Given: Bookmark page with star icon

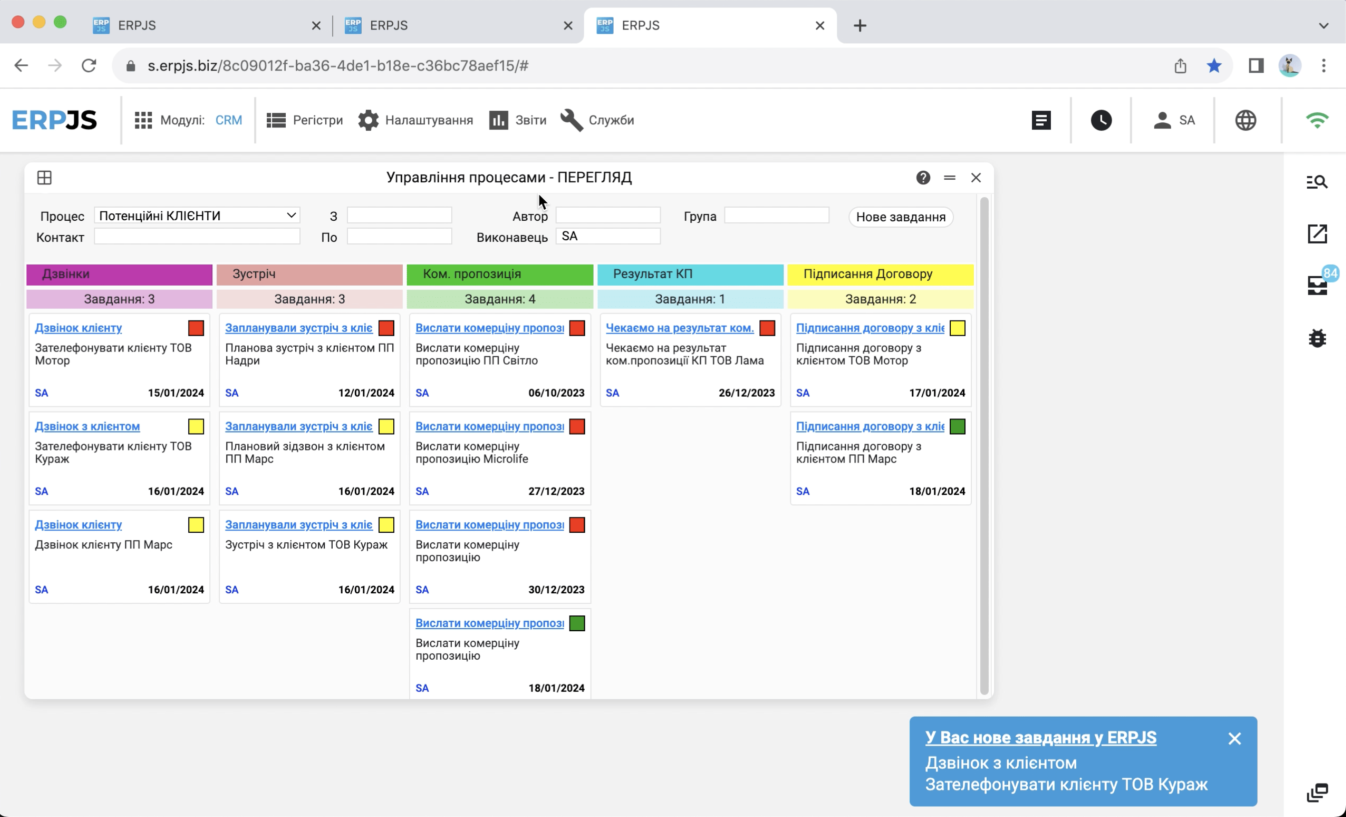Looking at the screenshot, I should coord(1214,65).
